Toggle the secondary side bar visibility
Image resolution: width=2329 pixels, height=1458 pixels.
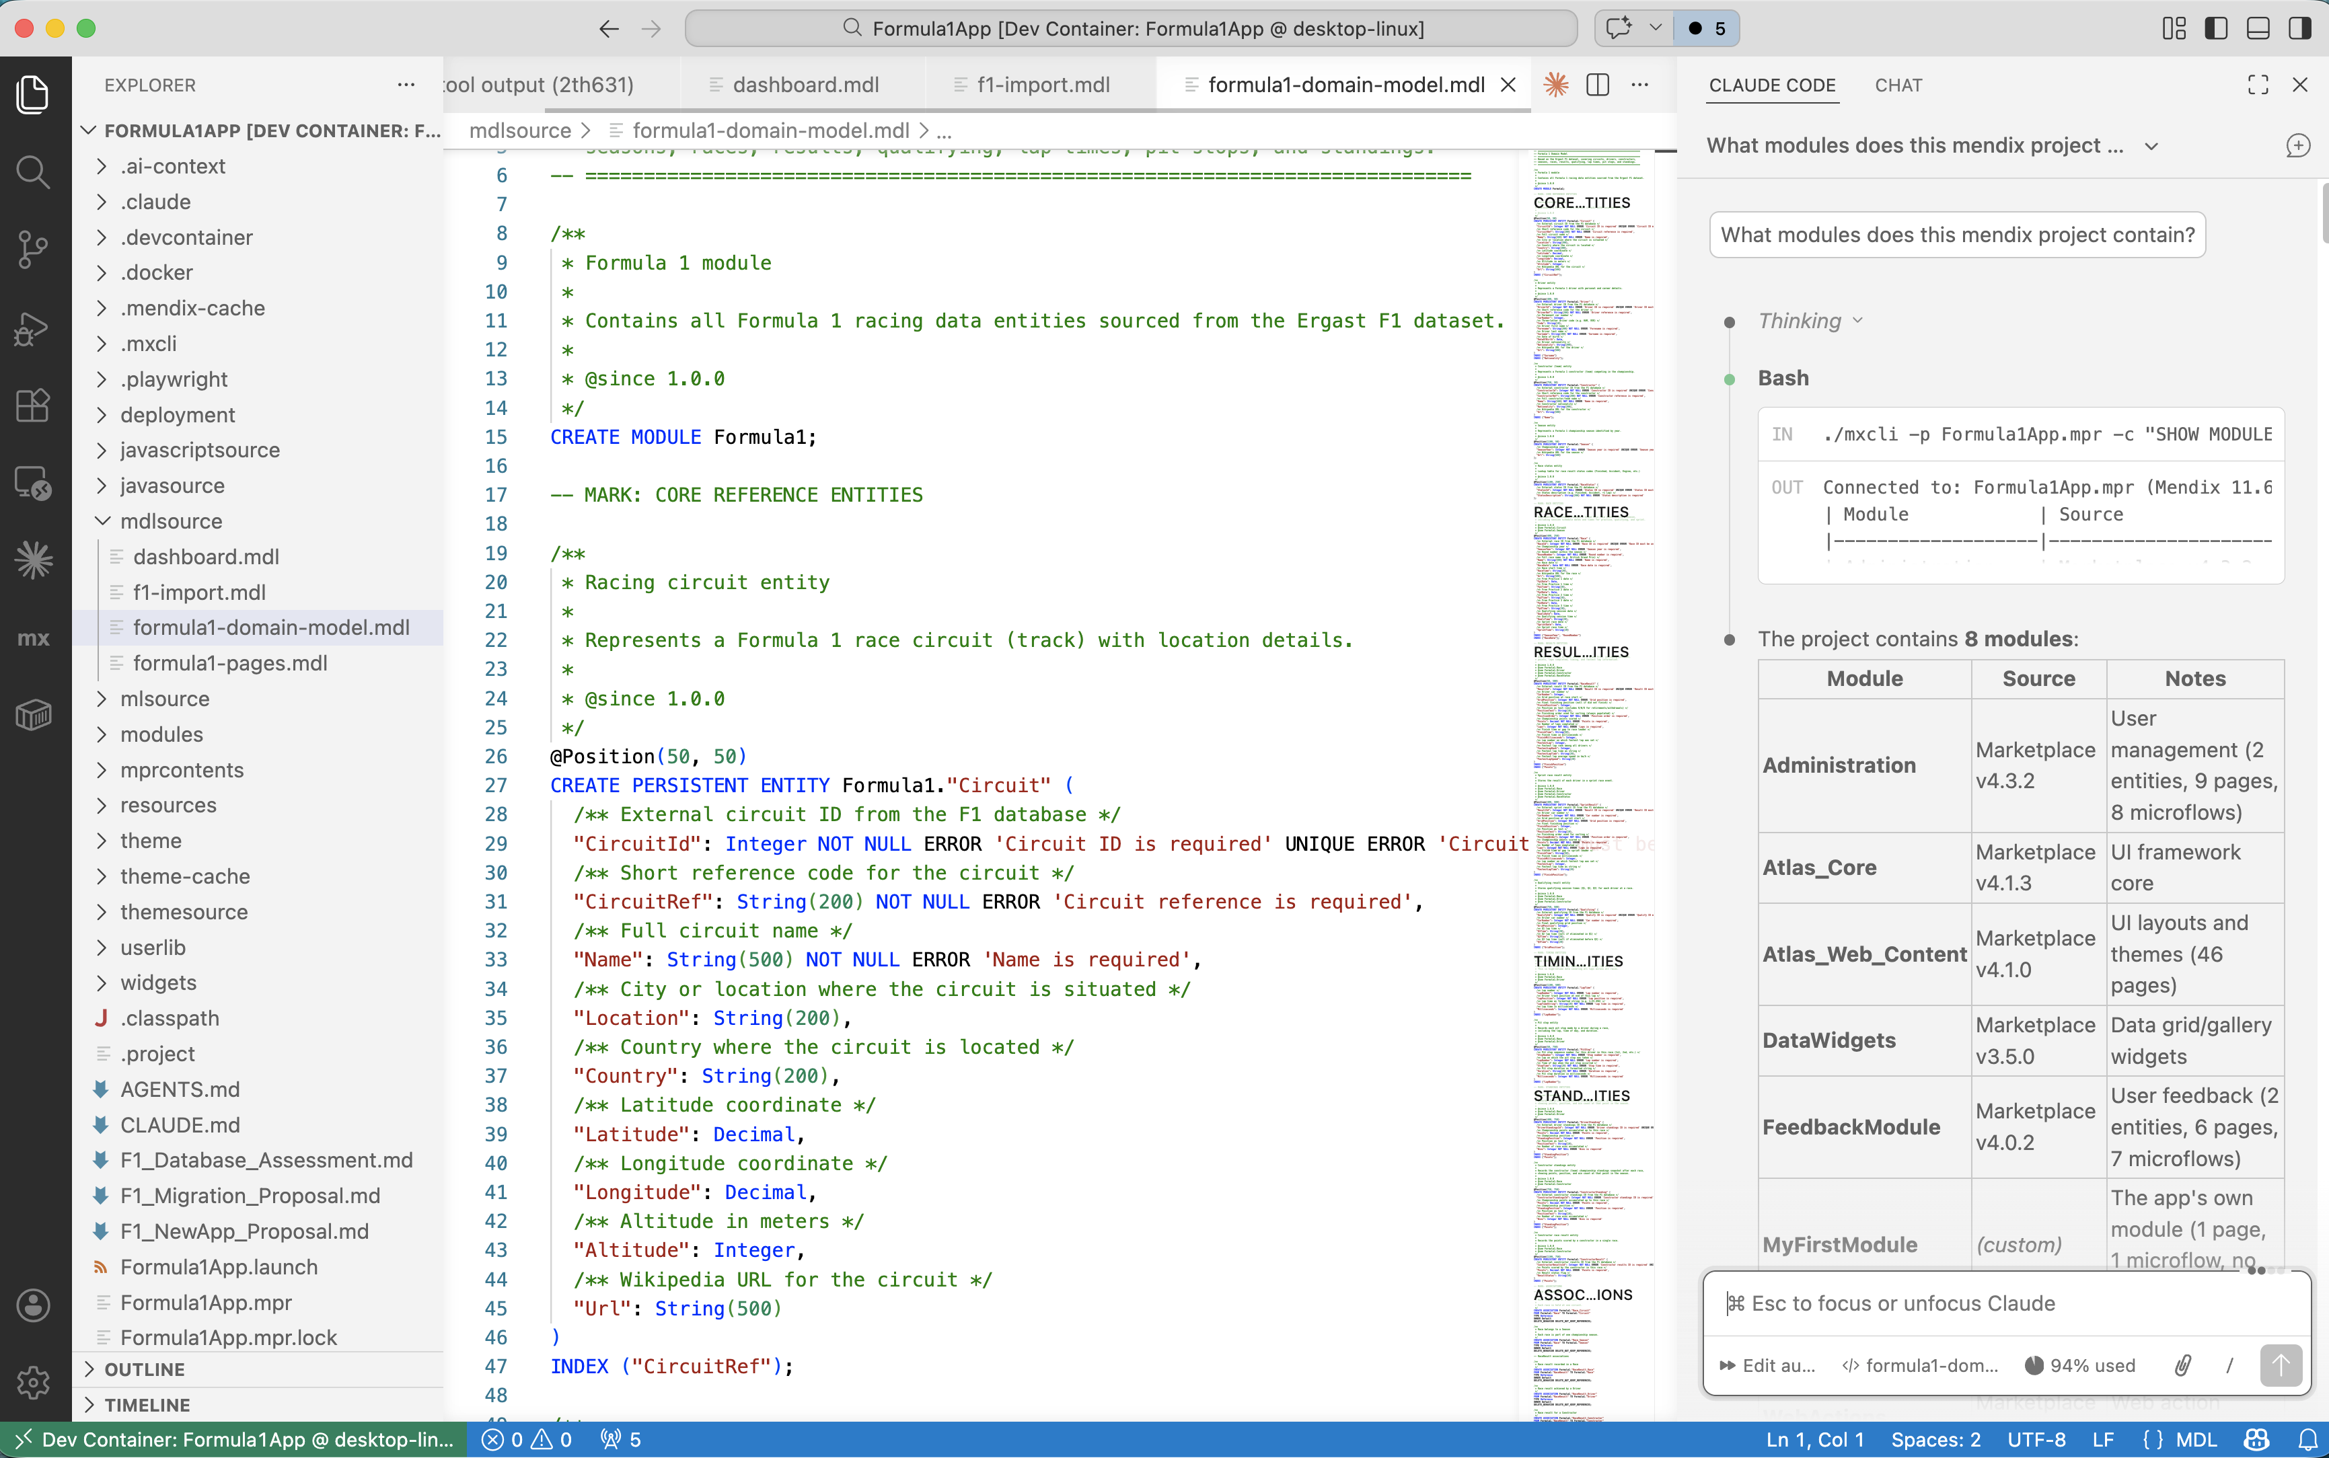tap(2300, 28)
